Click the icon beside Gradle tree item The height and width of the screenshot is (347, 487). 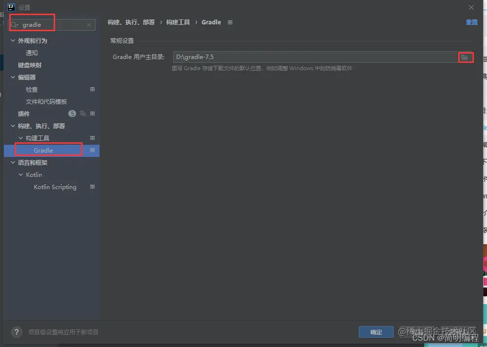(92, 150)
